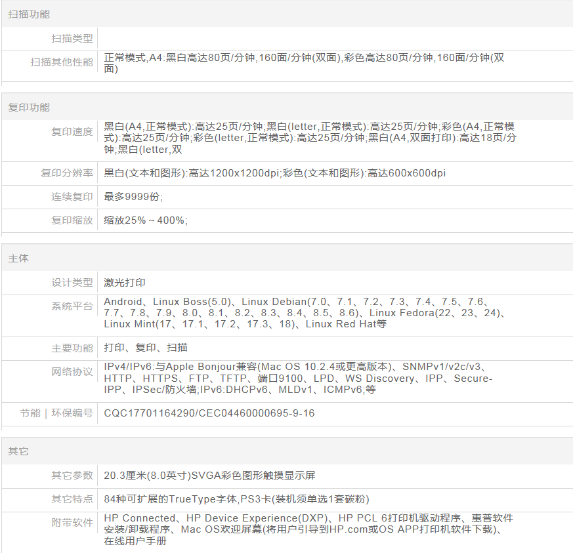Click the 网络协议 row label

tap(72, 372)
